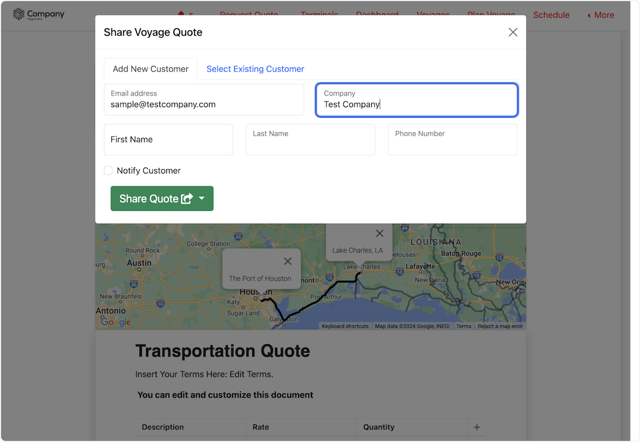Add a column with the plus icon
Screen dimensions: 640x442
coord(477,427)
